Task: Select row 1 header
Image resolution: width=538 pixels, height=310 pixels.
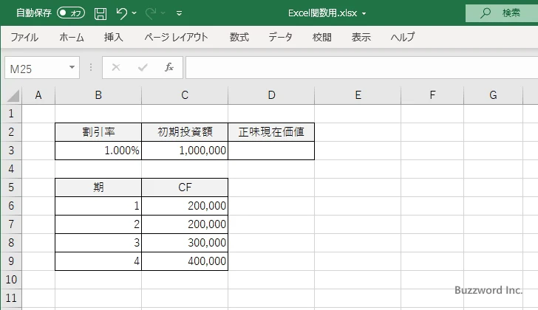Action: (11, 114)
